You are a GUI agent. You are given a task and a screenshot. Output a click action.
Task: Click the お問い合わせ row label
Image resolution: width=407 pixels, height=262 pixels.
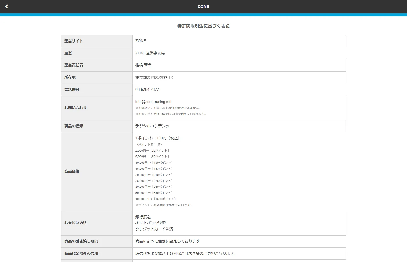(76, 108)
